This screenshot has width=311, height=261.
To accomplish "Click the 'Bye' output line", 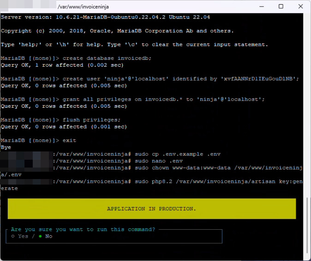I will 6,147.
